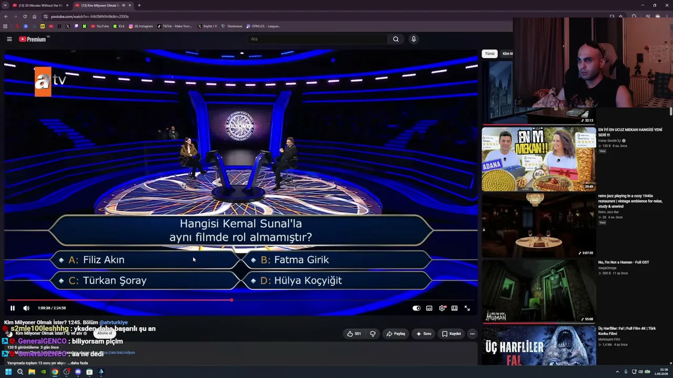Go back in browser history

[x=6, y=16]
